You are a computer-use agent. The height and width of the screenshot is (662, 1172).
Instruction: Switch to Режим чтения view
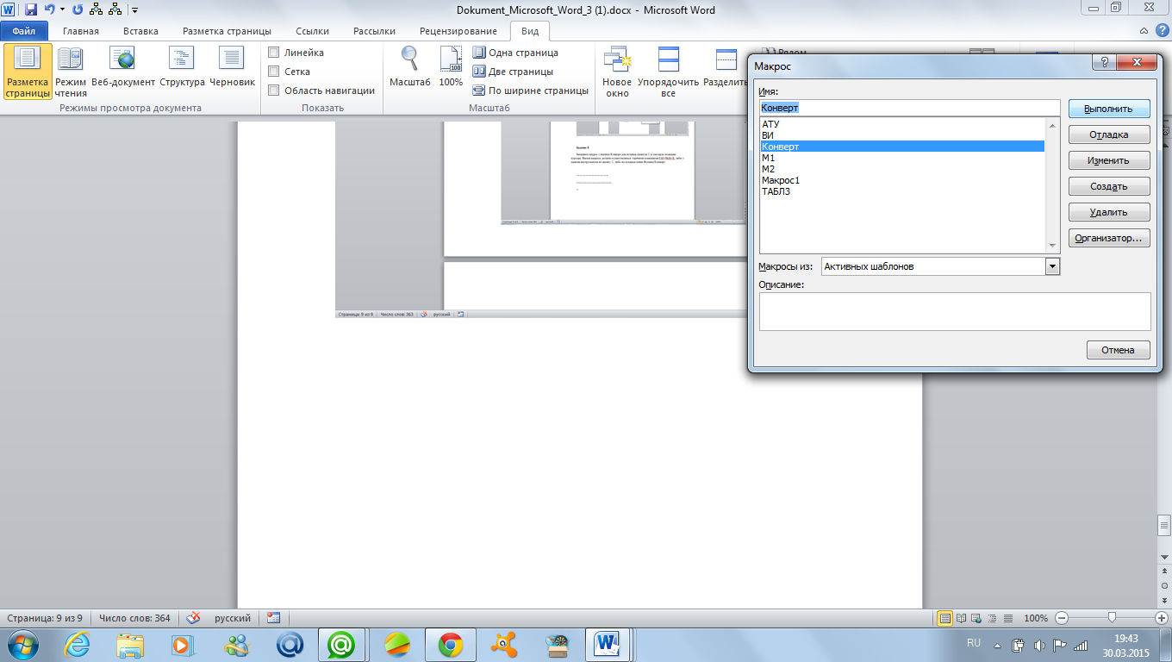[71, 72]
